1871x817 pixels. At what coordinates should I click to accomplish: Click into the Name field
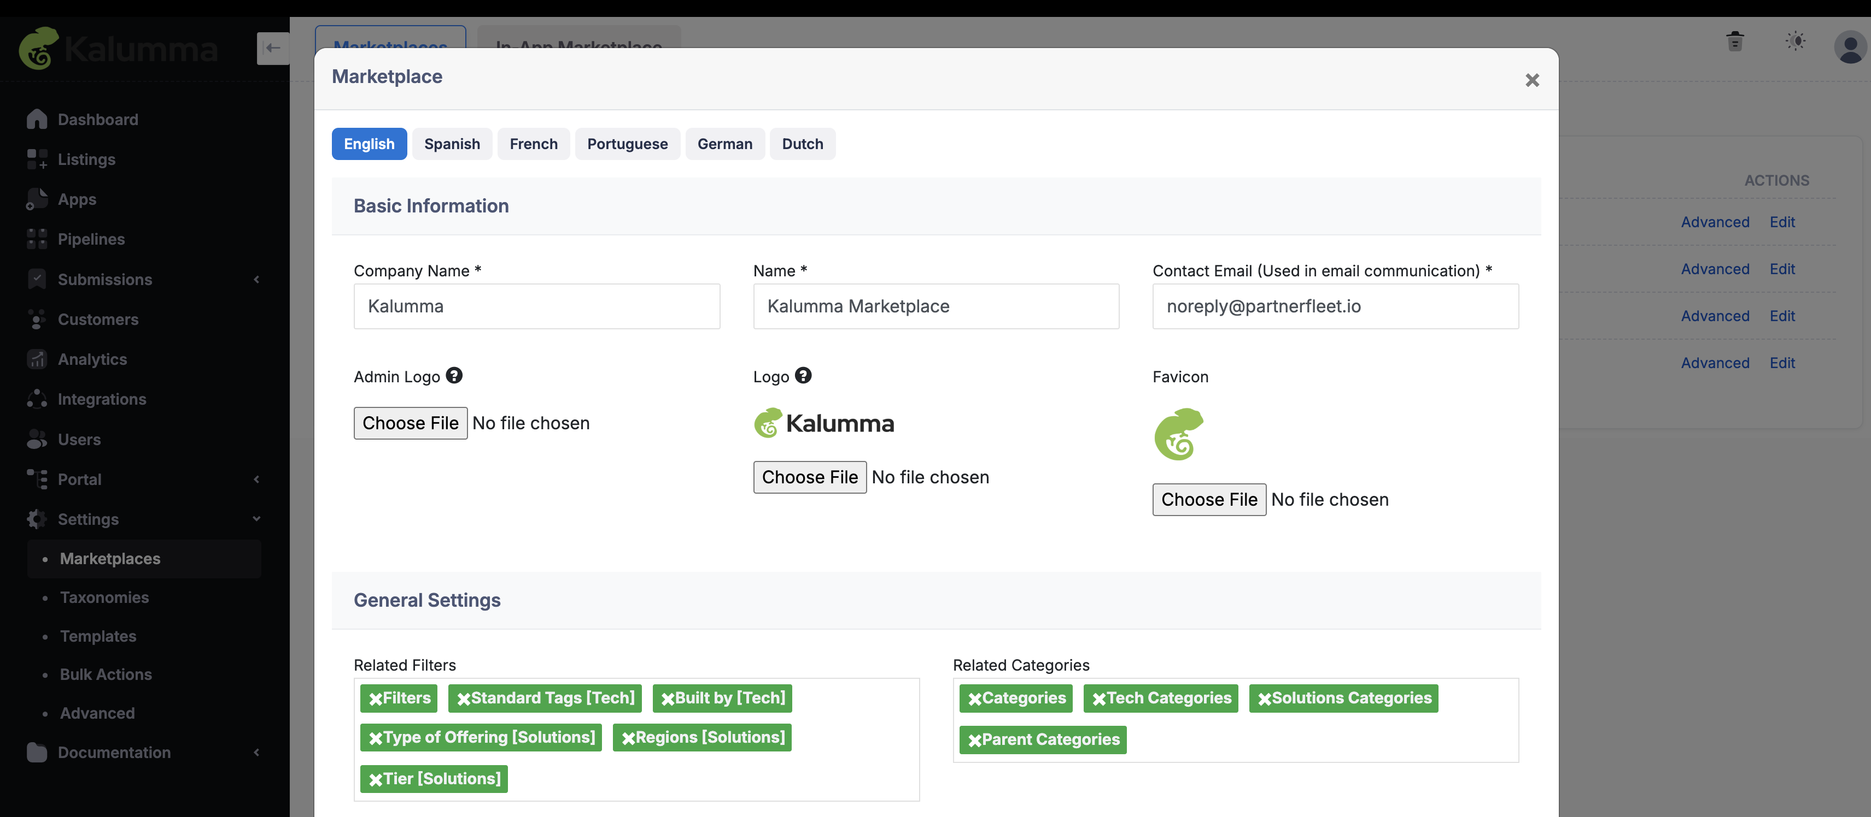(x=936, y=306)
